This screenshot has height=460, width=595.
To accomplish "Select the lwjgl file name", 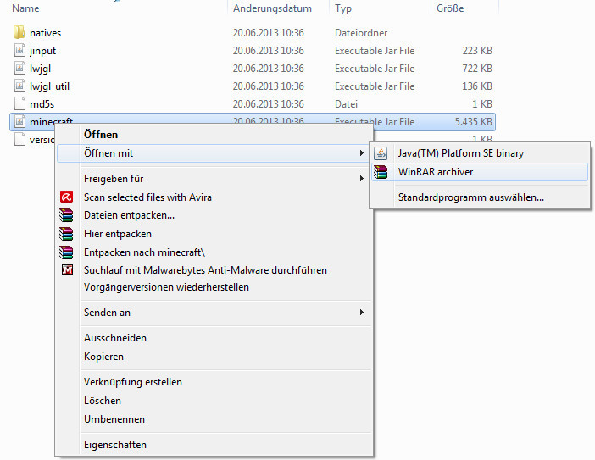I will pyautogui.click(x=40, y=69).
